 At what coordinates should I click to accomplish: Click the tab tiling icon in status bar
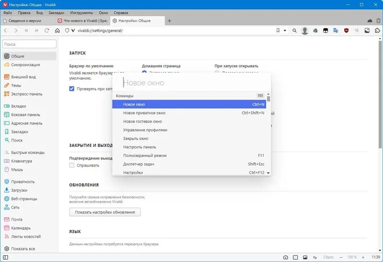point(295,257)
